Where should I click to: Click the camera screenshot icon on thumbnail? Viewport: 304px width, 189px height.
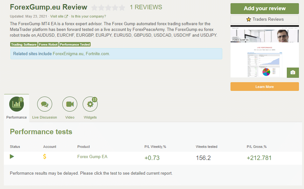pyautogui.click(x=293, y=73)
